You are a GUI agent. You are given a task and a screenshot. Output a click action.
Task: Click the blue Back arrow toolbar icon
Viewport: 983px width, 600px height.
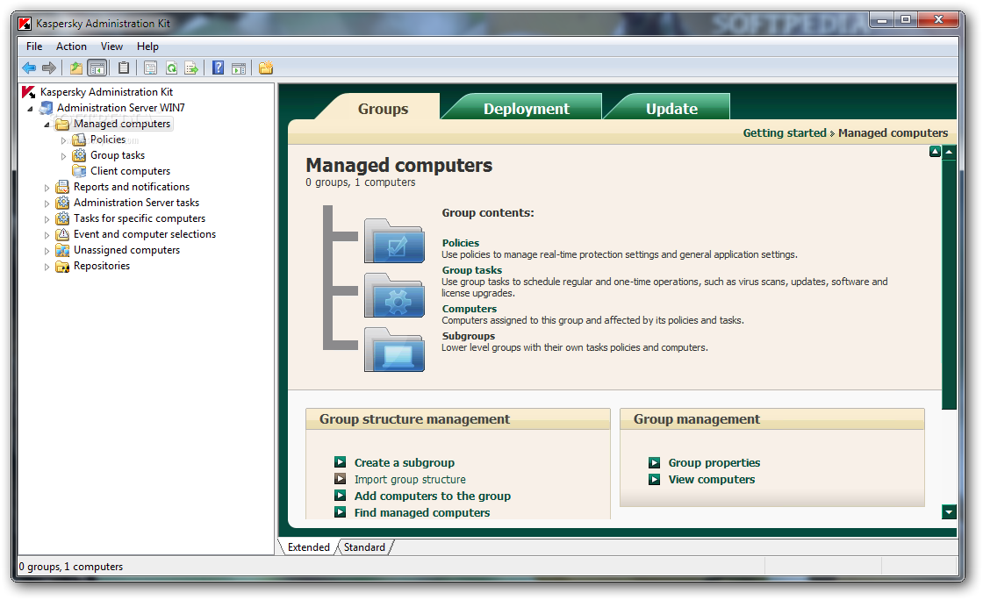click(x=29, y=68)
